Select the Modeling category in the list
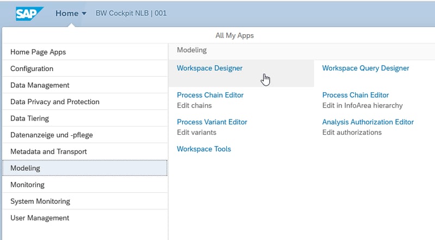 coord(85,168)
